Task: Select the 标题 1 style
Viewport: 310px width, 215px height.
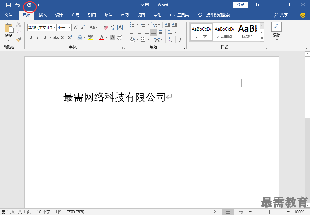Action: click(247, 32)
